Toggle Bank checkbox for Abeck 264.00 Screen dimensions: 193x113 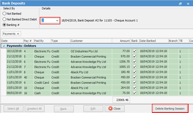pos(135,88)
